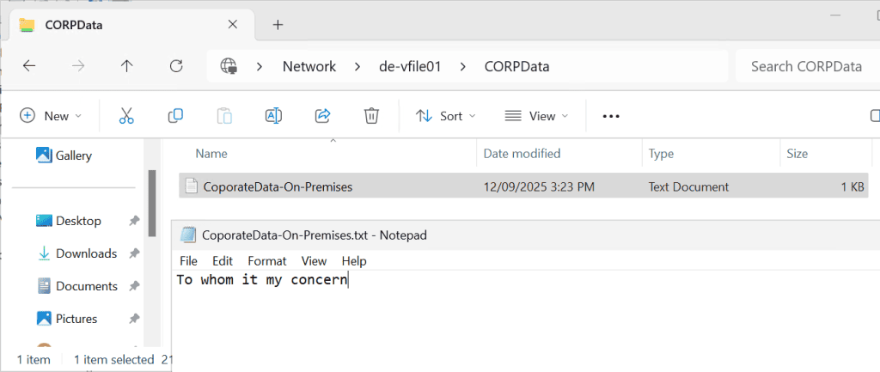Viewport: 880px width, 372px height.
Task: Open Downloads in the sidebar
Action: pyautogui.click(x=86, y=253)
